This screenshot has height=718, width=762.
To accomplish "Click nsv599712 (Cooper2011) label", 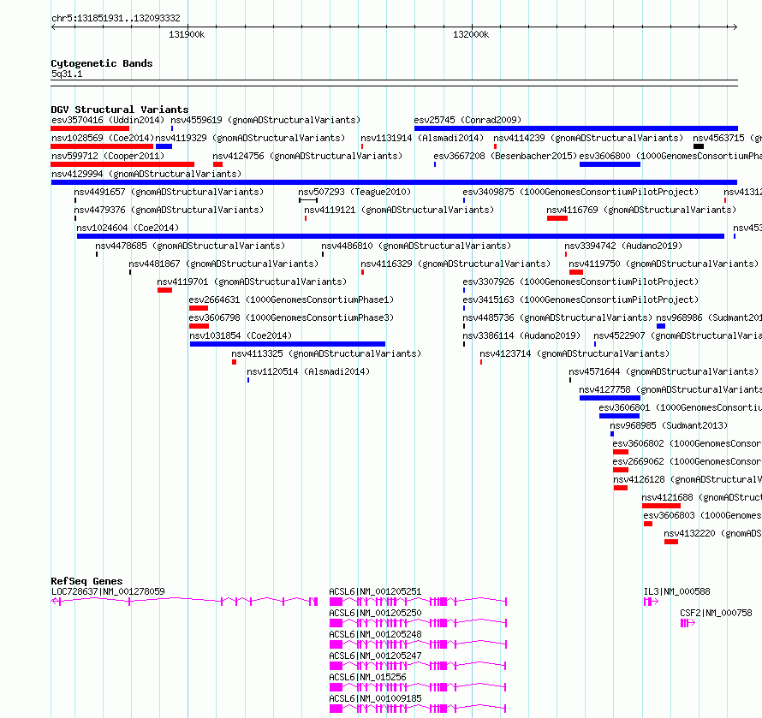I will [x=108, y=156].
